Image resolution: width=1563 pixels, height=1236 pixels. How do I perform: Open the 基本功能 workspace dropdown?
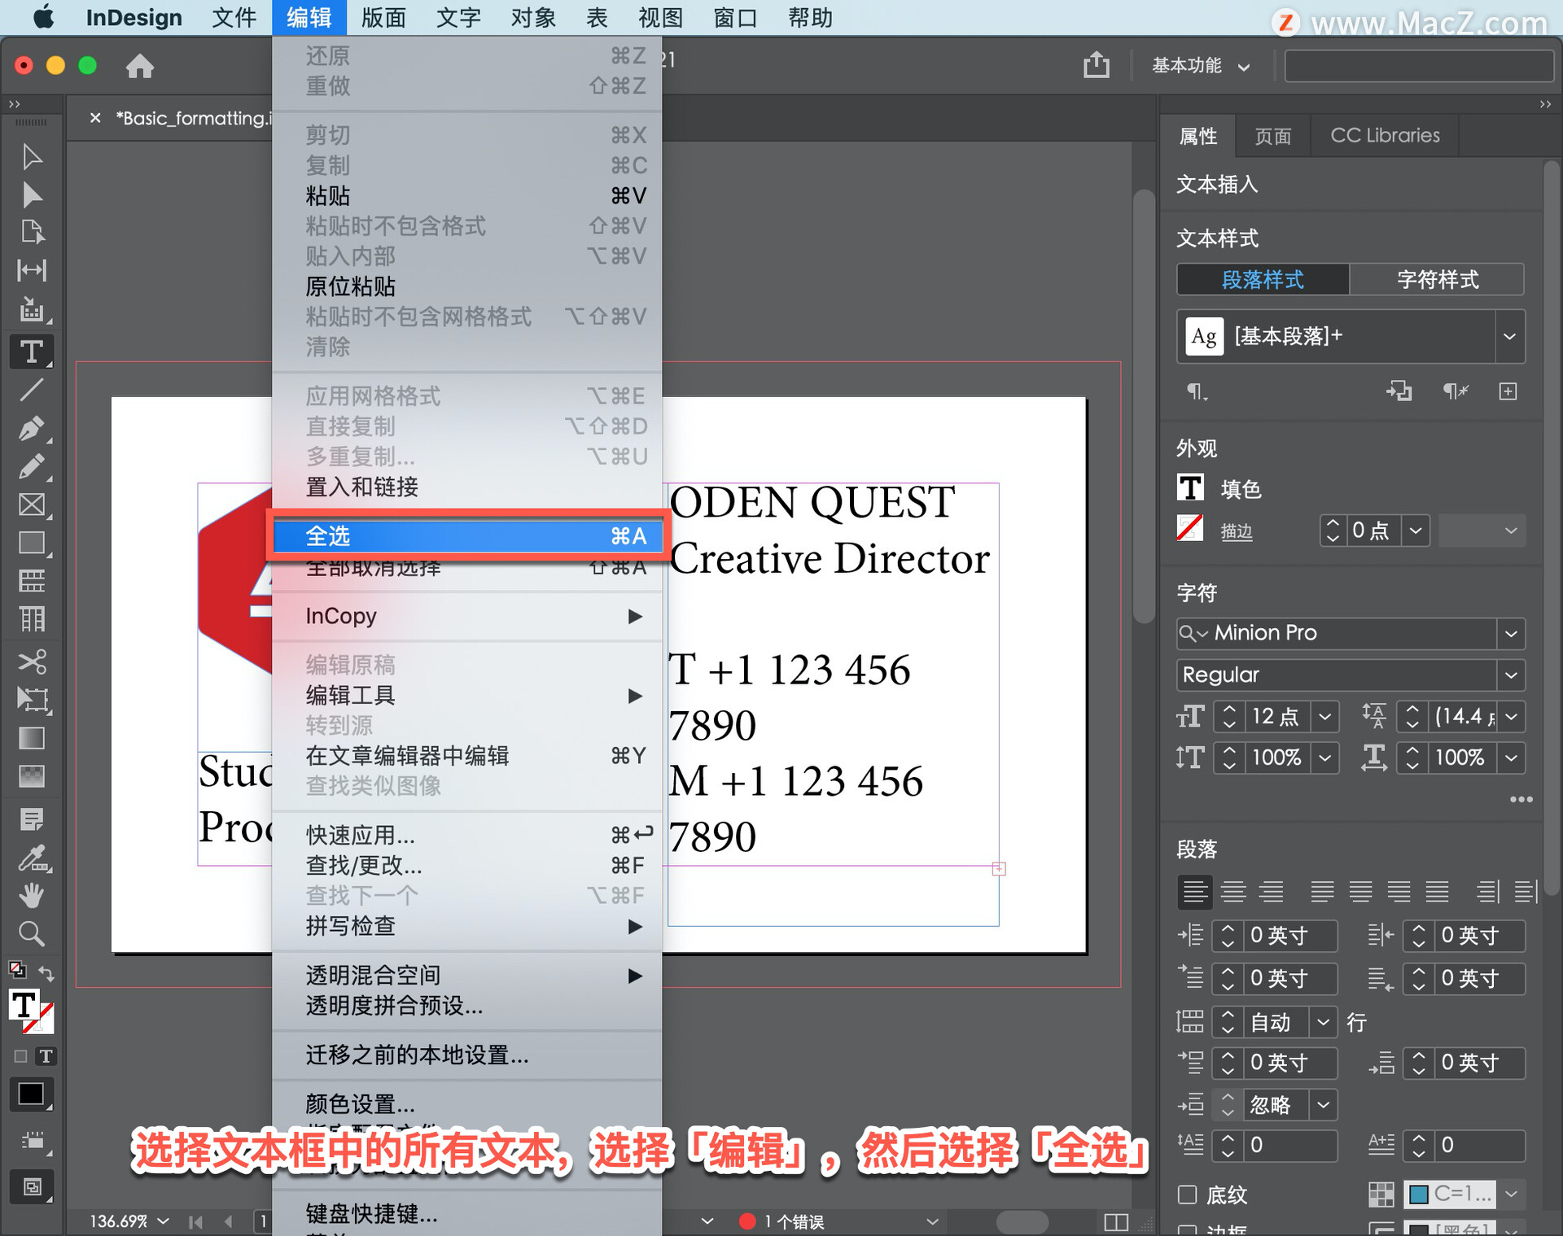[x=1201, y=65]
